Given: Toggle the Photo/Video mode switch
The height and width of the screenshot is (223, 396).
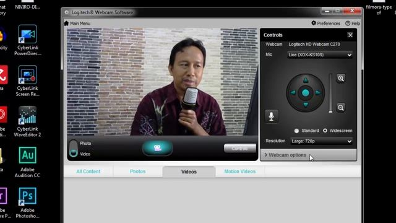Looking at the screenshot, I should pos(73,149).
